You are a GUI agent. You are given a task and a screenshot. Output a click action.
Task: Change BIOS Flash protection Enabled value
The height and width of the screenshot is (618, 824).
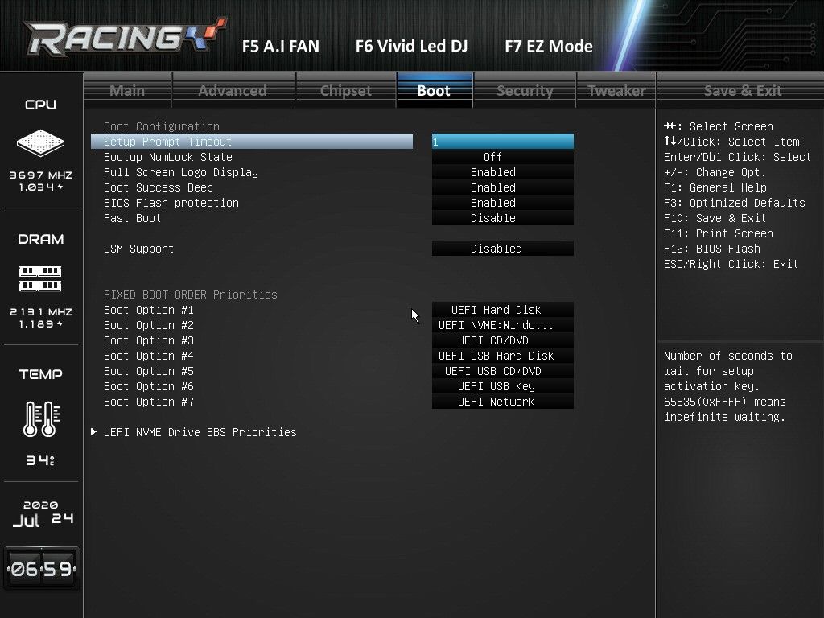[503, 202]
